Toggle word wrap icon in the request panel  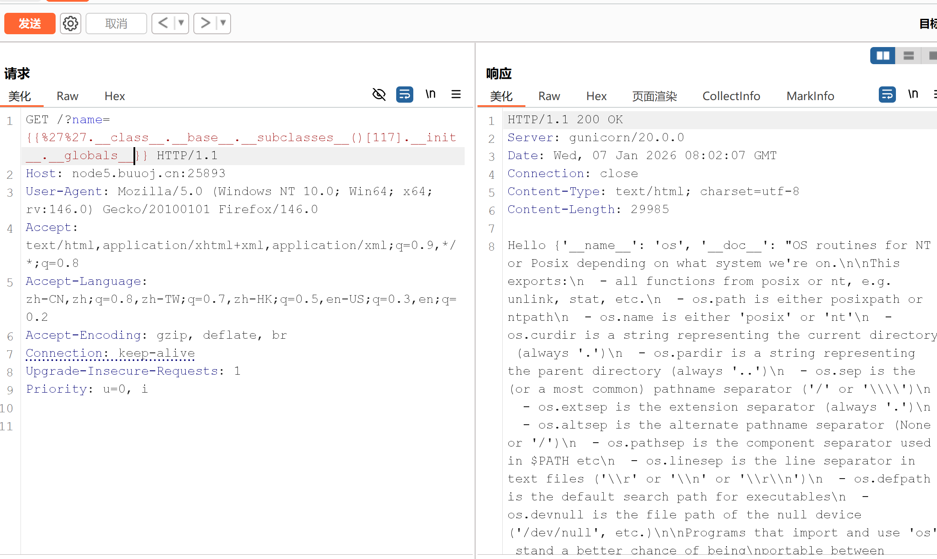tap(404, 95)
